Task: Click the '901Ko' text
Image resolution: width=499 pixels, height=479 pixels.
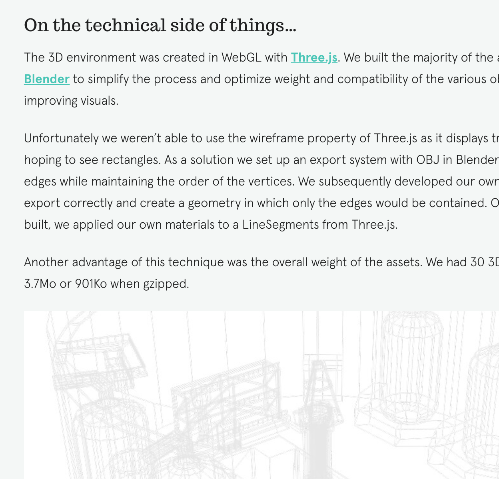Action: 91,284
